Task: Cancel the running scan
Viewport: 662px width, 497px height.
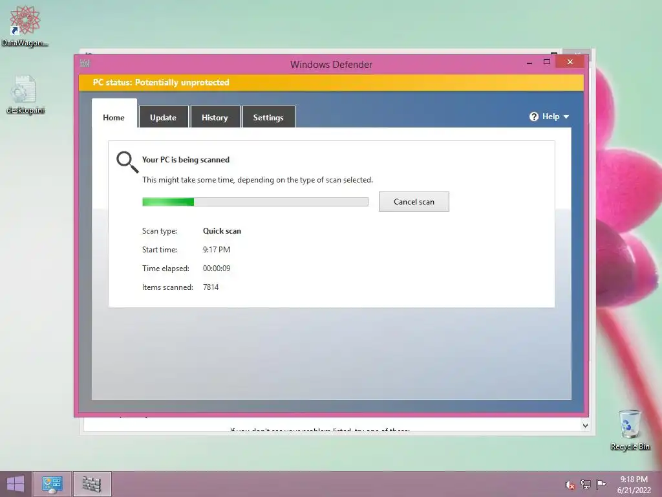Action: coord(414,202)
